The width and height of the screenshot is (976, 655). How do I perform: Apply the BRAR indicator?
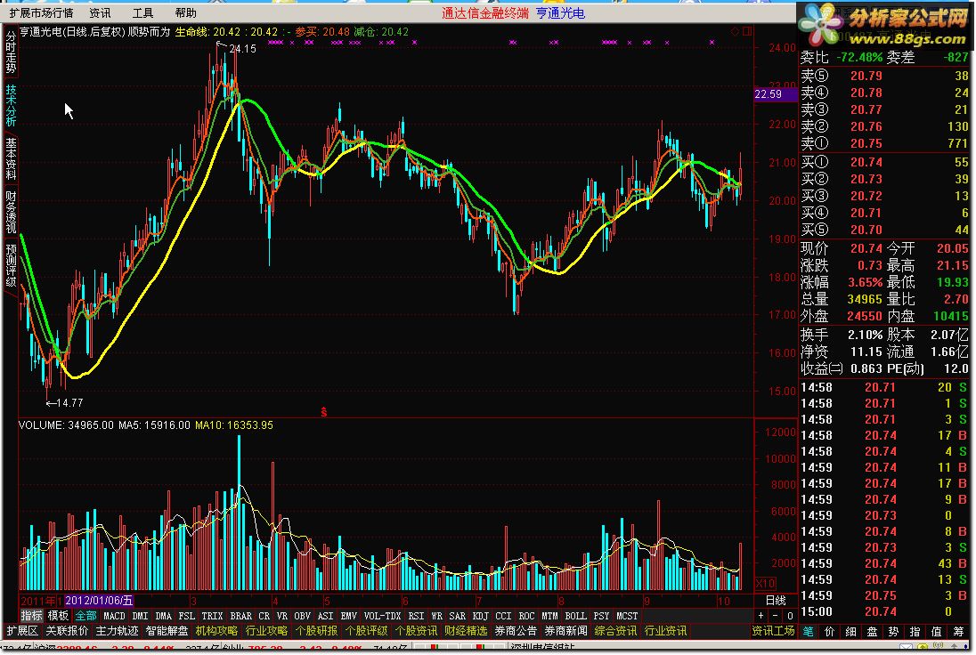(241, 616)
